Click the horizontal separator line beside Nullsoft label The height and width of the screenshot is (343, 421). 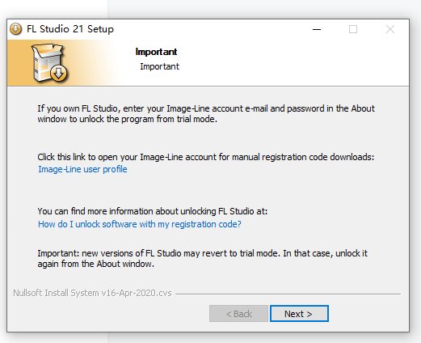[288, 294]
